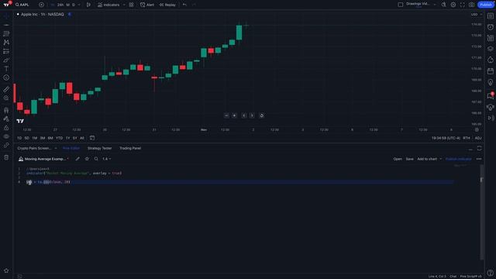Set the date range to All

click(82, 138)
